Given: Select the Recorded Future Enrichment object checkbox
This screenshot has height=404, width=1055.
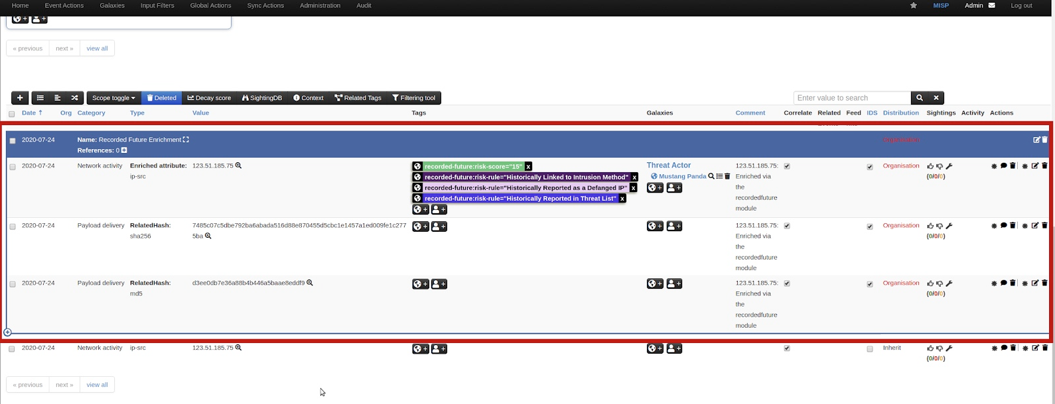Looking at the screenshot, I should [13, 140].
